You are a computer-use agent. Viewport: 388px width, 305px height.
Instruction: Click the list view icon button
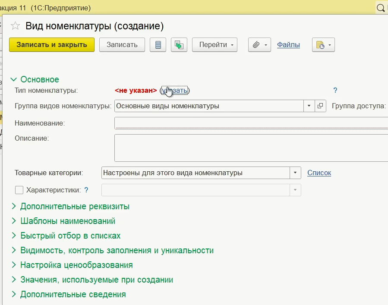(x=158, y=45)
